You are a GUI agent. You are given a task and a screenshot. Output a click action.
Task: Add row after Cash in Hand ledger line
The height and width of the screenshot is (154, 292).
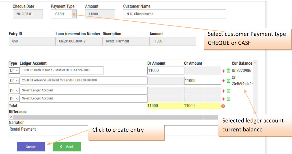click(x=223, y=71)
